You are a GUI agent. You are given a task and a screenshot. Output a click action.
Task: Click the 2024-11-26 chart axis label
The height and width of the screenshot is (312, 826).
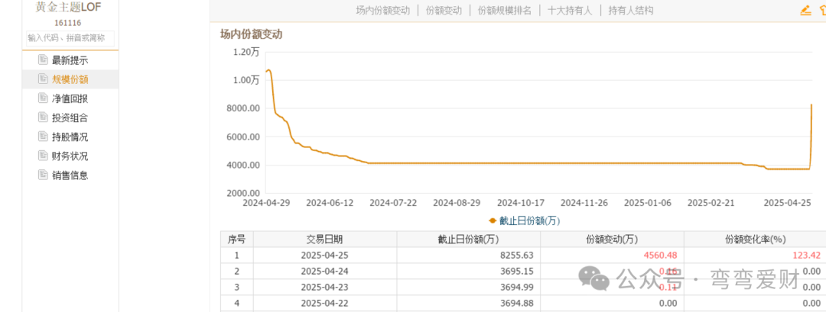pyautogui.click(x=584, y=203)
